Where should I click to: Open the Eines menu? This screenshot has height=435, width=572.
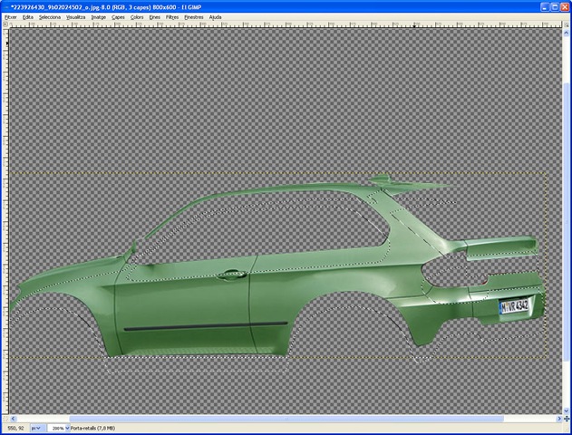point(155,17)
